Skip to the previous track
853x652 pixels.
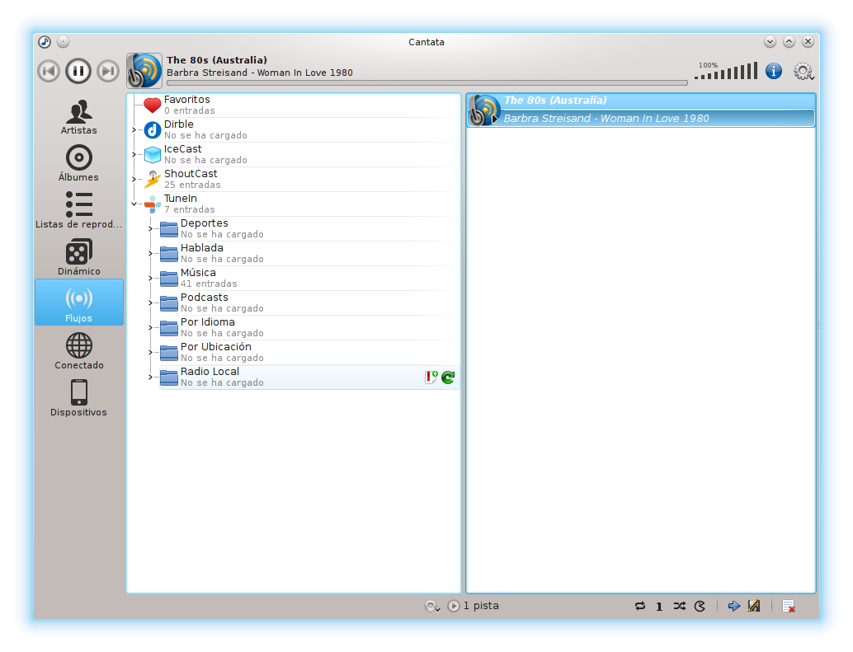pos(49,71)
